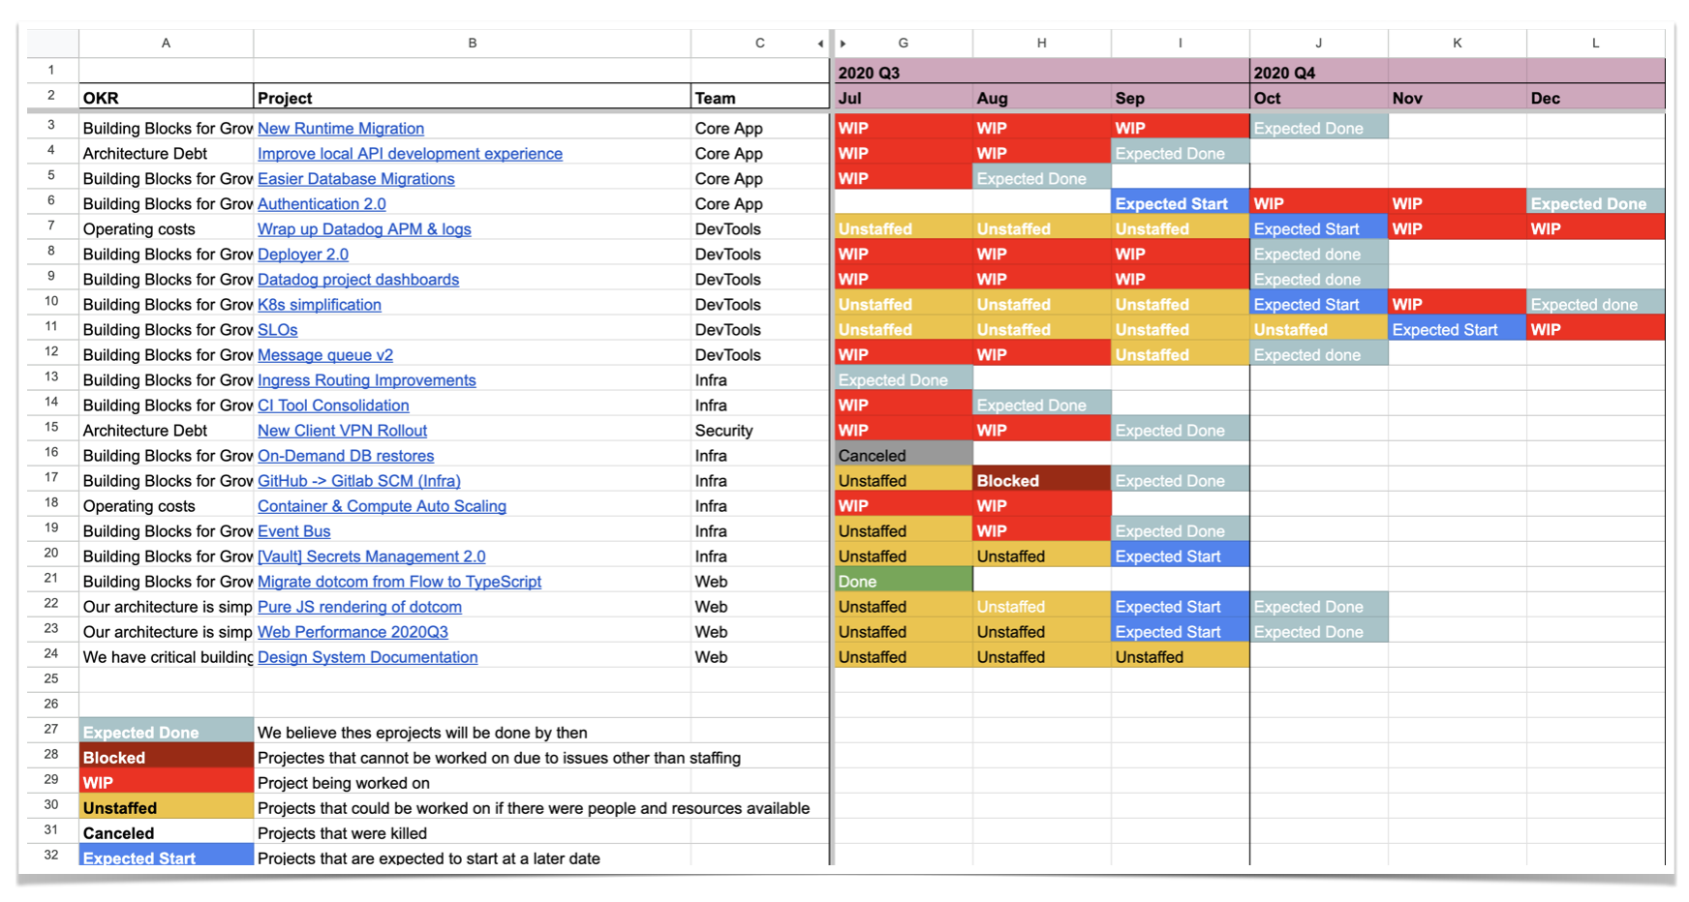Open New Client VPN Rollout link
This screenshot has width=1689, height=902.
(x=342, y=430)
